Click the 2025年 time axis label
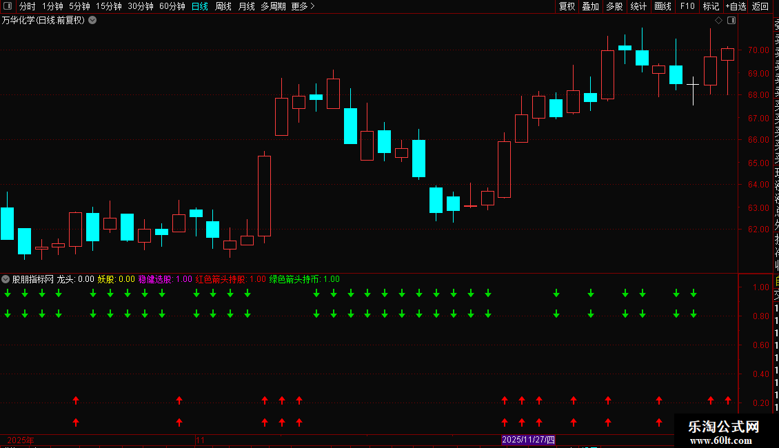 pos(21,440)
